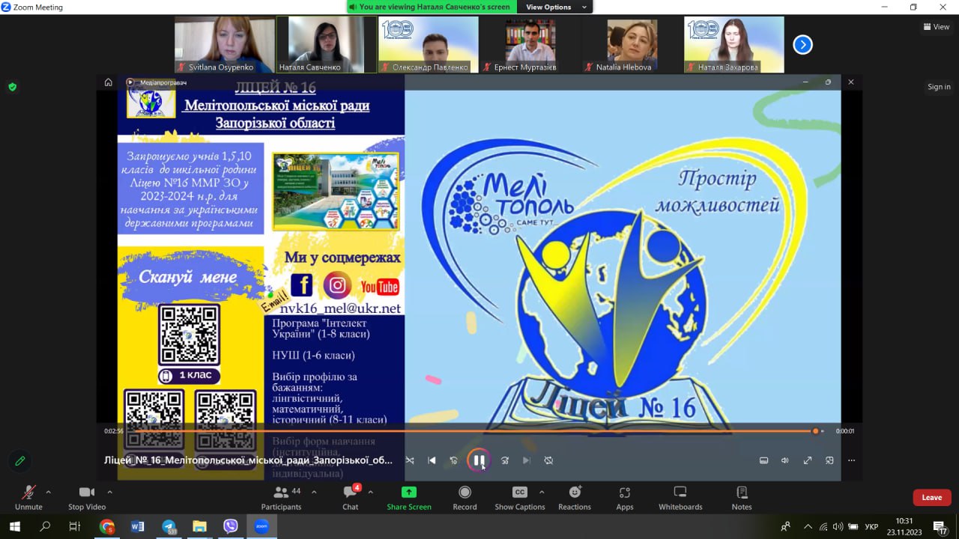
Task: Open the Participants panel
Action: [282, 498]
